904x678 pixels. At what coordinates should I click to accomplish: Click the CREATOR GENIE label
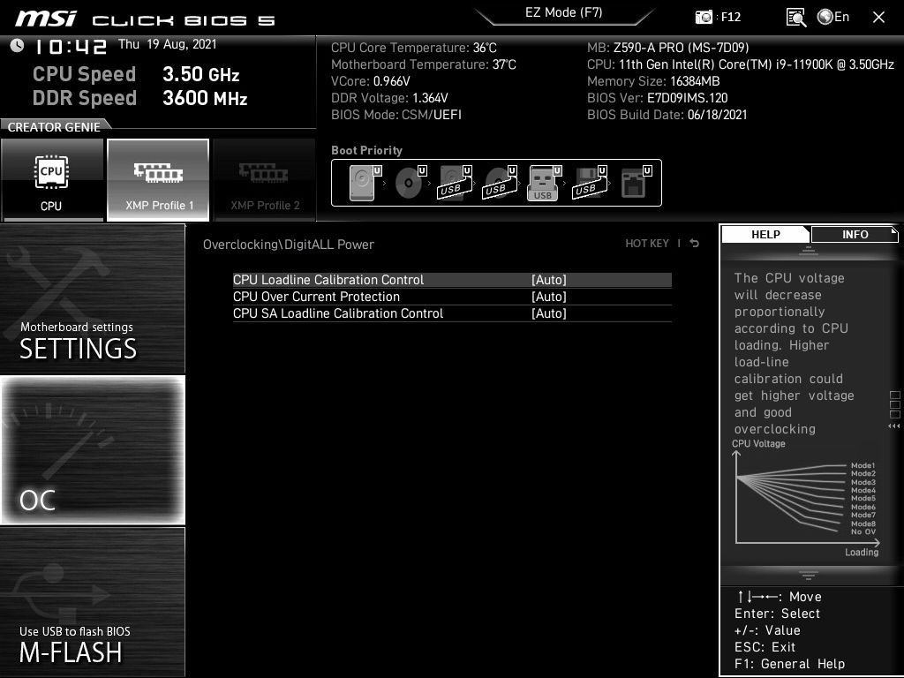click(x=54, y=127)
